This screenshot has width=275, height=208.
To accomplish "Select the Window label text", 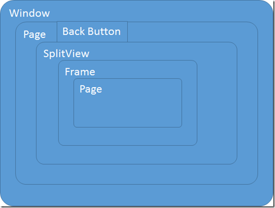I will coord(29,13).
